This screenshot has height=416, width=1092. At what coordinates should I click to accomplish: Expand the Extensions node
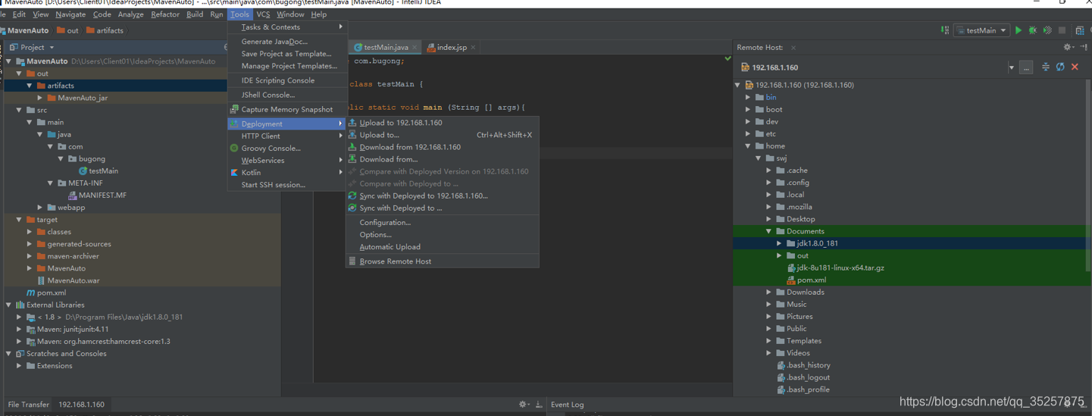point(19,366)
